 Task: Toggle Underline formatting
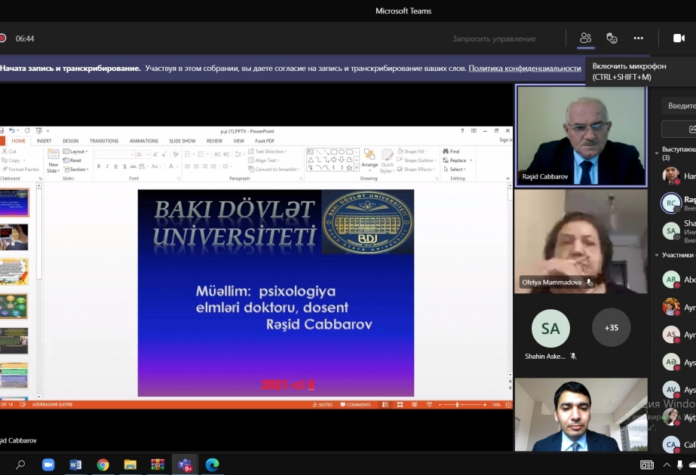tap(116, 167)
